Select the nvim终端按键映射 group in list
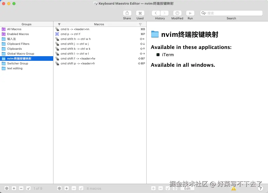The width and height of the screenshot is (268, 193). (27, 58)
